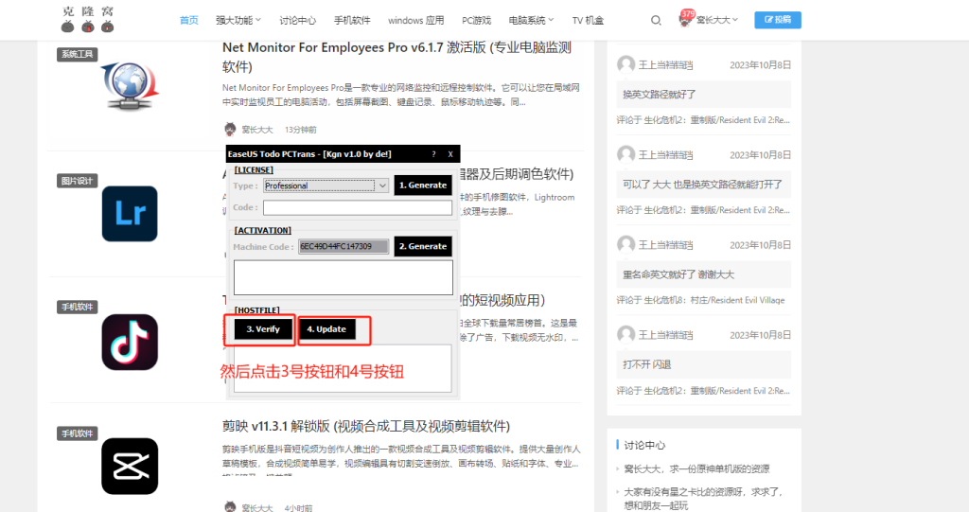The width and height of the screenshot is (969, 512).
Task: Open Net Monitor For Employees Pro article title
Action: (x=396, y=57)
